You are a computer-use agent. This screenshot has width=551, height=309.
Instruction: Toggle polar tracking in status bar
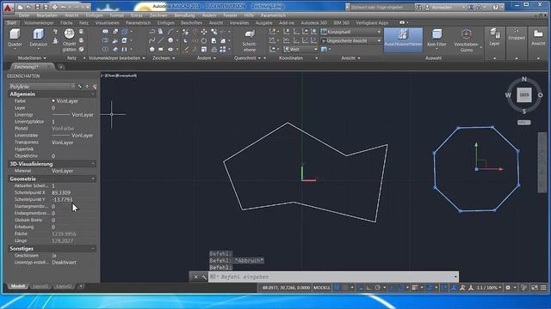coord(377,288)
